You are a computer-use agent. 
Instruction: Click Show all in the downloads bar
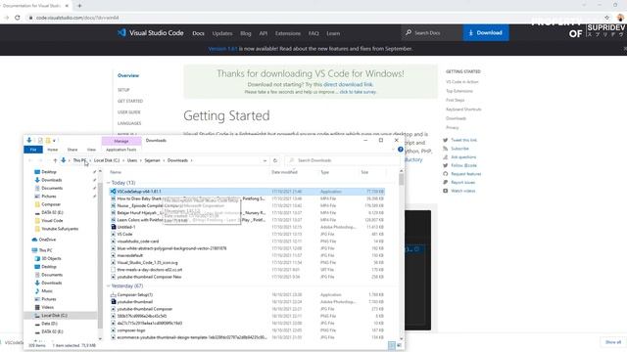(613, 342)
